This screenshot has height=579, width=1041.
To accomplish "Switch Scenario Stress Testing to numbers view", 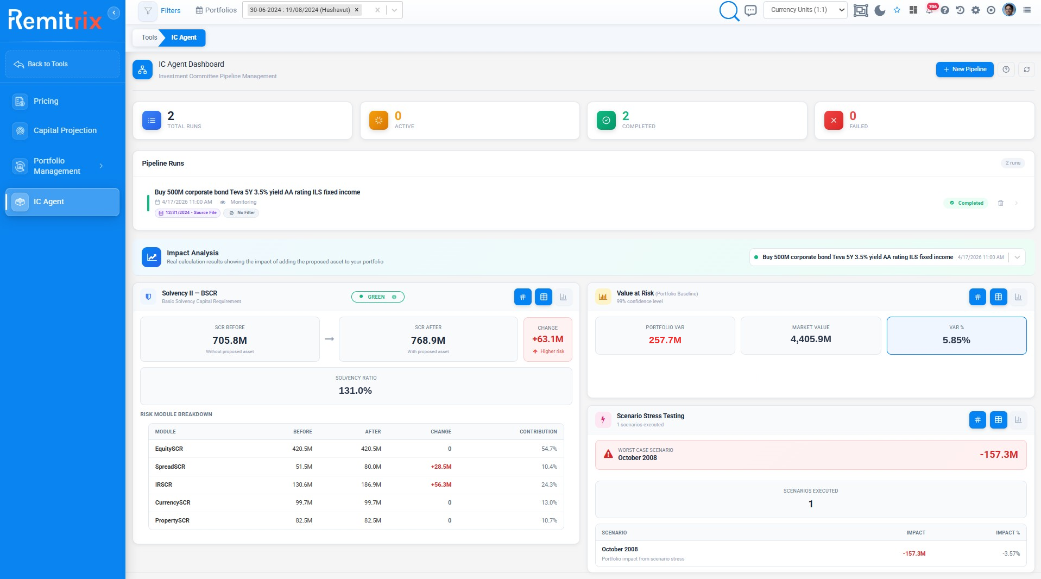I will [x=977, y=420].
